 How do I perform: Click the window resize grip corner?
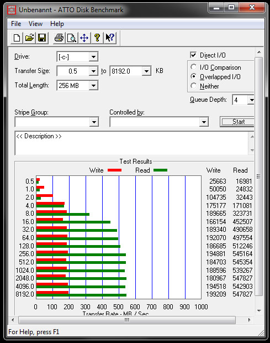click(x=261, y=333)
